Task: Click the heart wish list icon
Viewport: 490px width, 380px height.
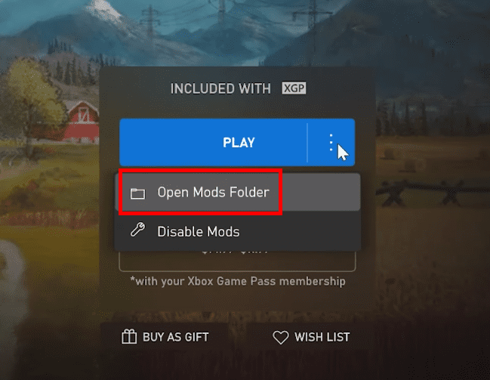Action: coord(281,338)
